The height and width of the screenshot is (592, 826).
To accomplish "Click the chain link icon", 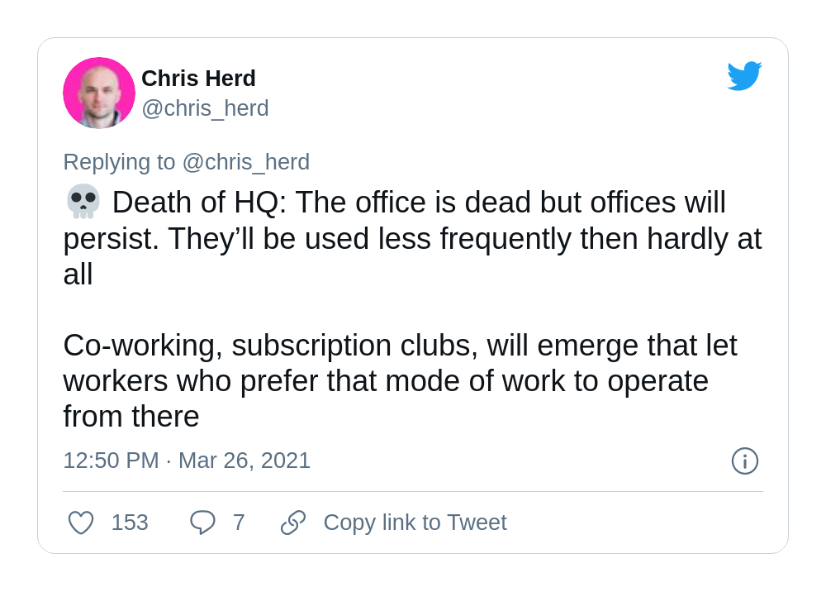I will (293, 523).
